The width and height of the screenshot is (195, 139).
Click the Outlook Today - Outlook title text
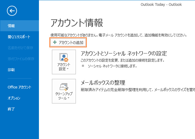161,5
